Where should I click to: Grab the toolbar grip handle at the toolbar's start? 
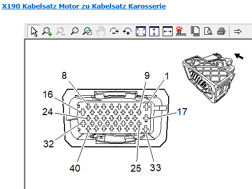pos(25,31)
